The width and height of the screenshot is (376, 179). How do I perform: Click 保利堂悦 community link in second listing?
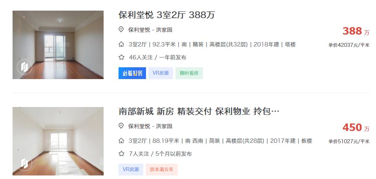point(139,126)
